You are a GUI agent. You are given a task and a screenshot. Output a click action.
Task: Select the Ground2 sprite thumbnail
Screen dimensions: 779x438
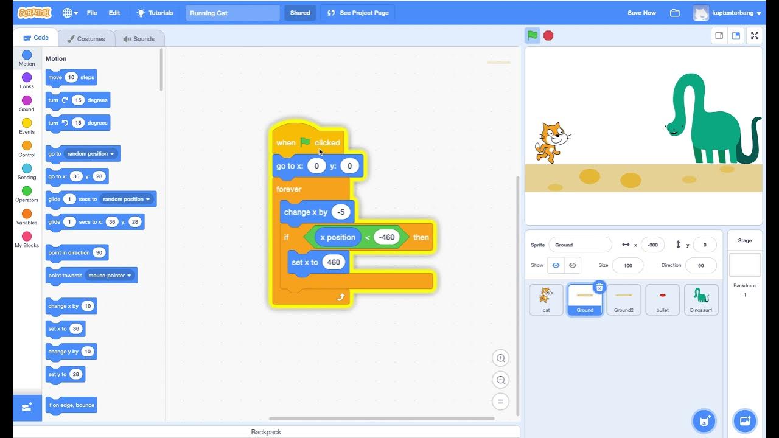click(x=624, y=299)
